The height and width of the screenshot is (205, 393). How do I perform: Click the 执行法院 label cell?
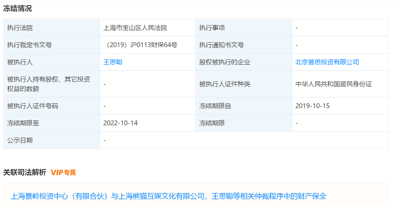click(20, 28)
